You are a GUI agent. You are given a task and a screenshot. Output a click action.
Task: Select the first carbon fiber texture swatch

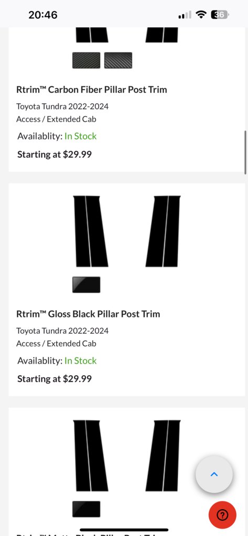(x=86, y=60)
